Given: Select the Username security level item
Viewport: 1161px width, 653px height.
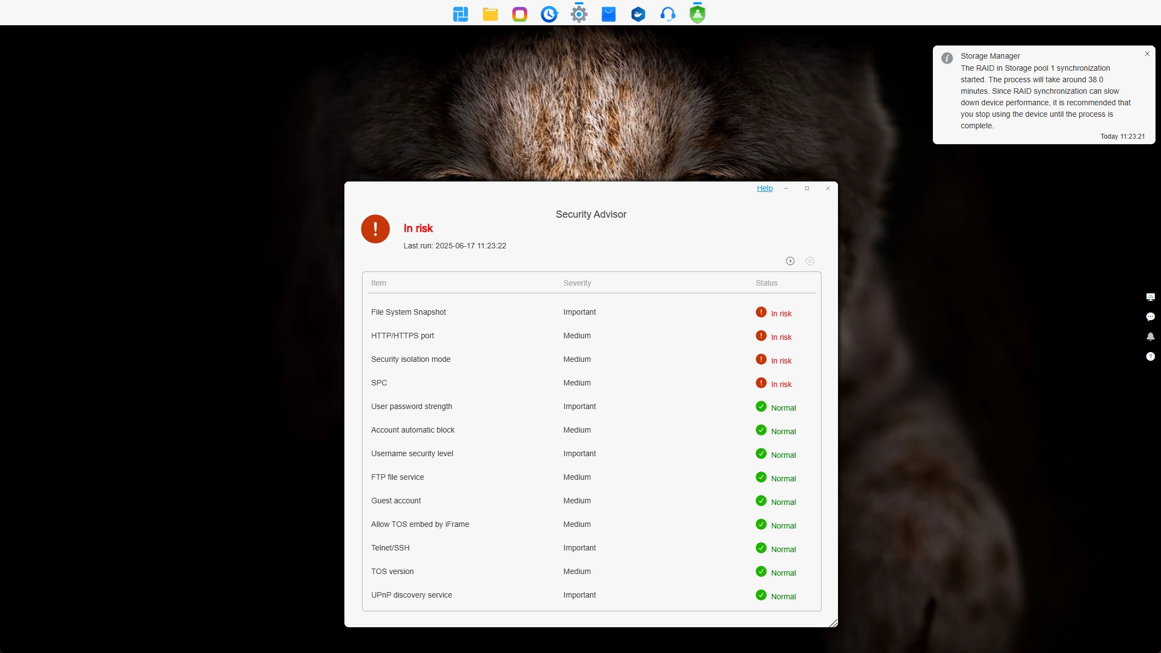Looking at the screenshot, I should (x=412, y=453).
